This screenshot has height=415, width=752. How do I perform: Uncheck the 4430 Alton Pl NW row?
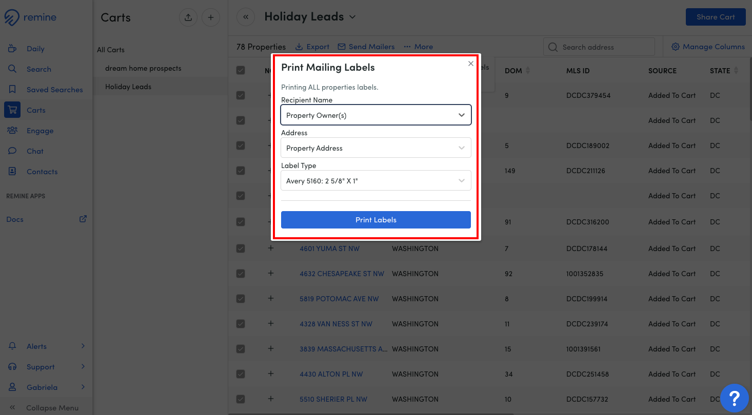coord(241,374)
